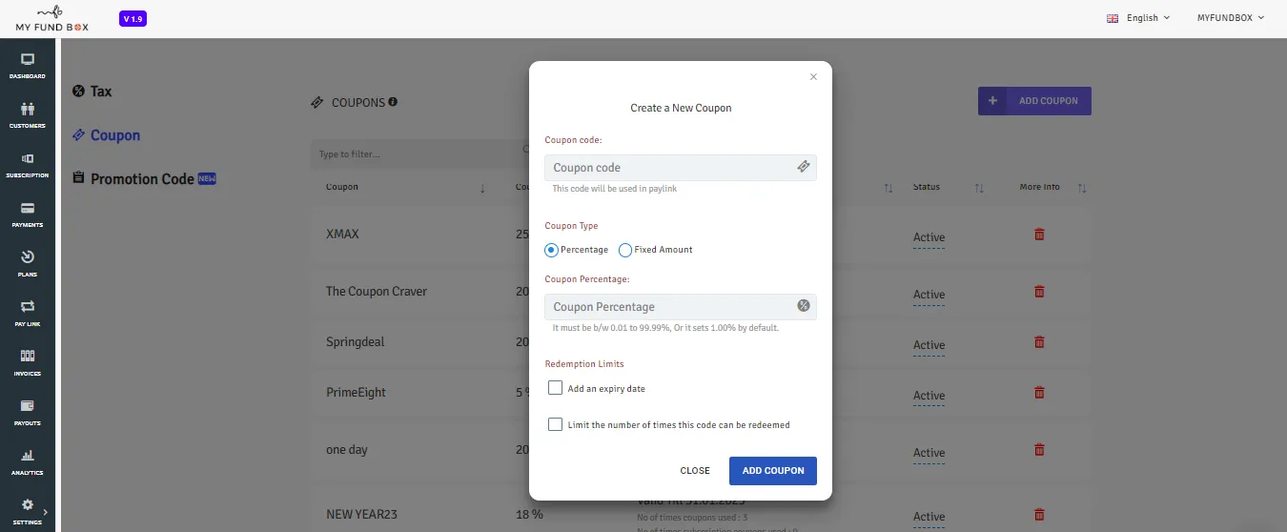Toggle Active status of Springdeal coupon
Image resolution: width=1287 pixels, height=532 pixels.
click(x=929, y=346)
